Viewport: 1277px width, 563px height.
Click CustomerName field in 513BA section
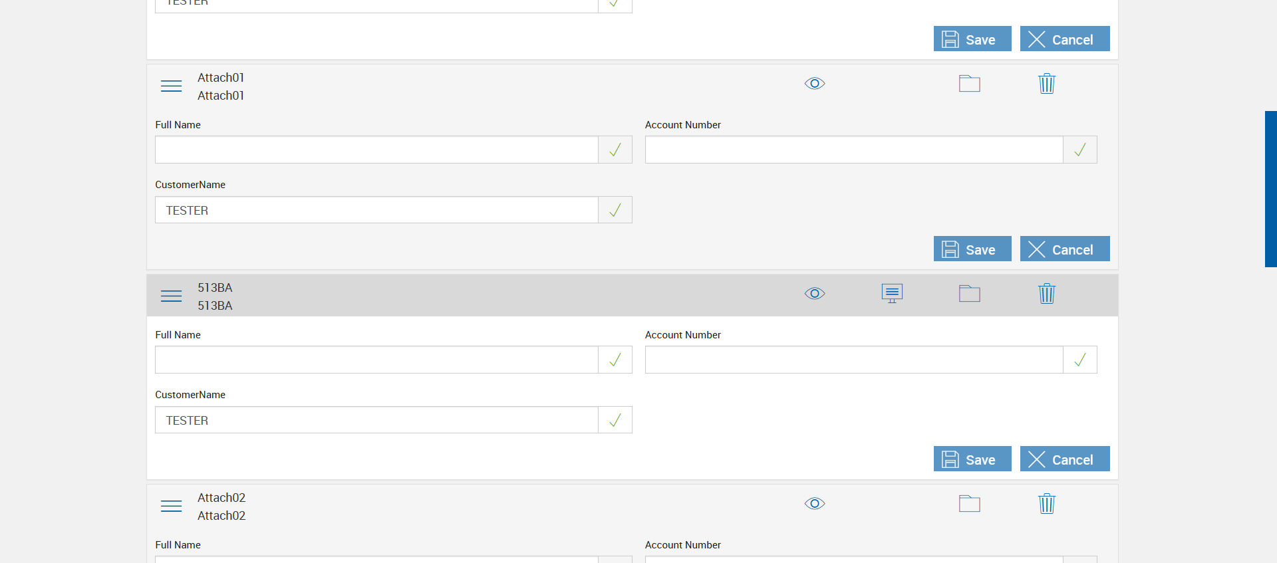click(376, 420)
